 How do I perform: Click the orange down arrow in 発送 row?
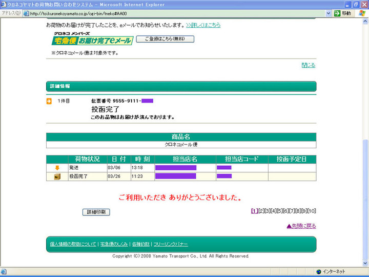57,168
